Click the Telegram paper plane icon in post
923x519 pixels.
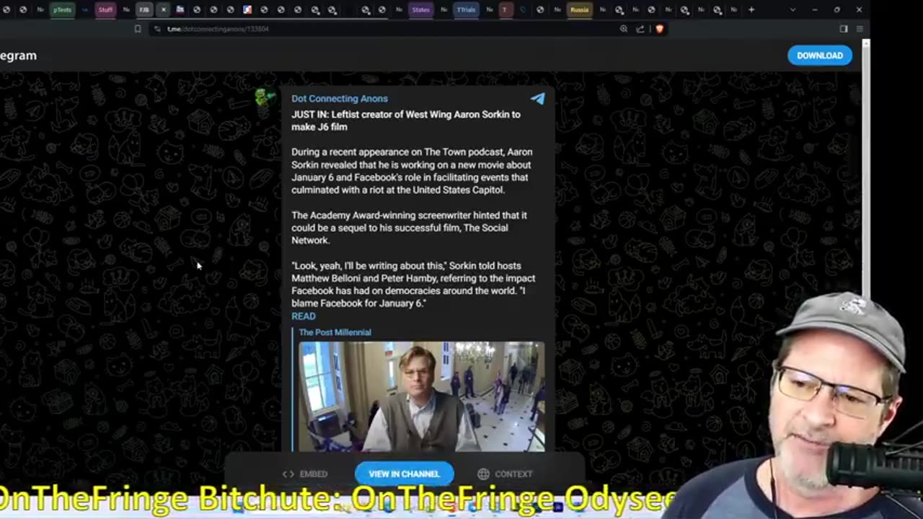538,99
